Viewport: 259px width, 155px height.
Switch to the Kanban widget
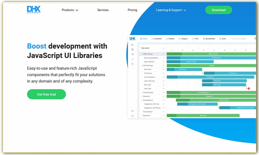coord(170,38)
